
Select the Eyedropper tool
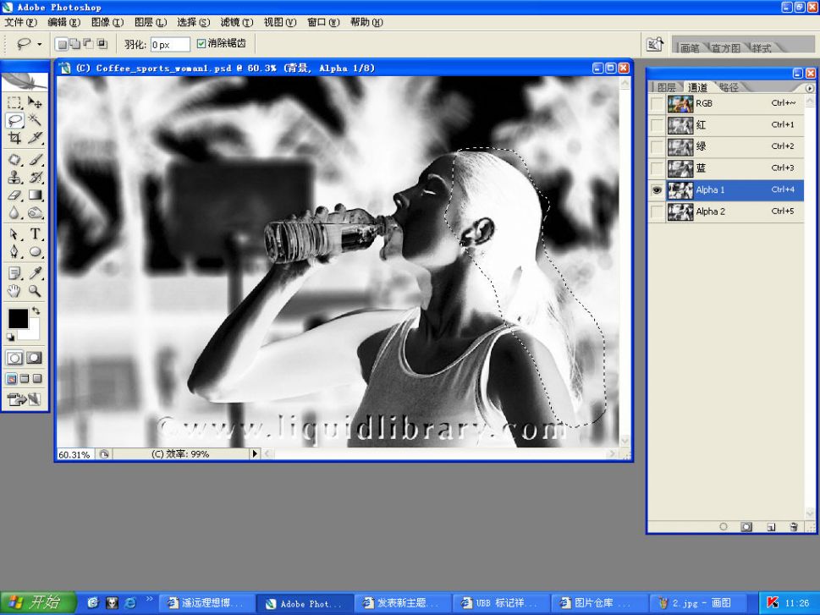click(35, 272)
